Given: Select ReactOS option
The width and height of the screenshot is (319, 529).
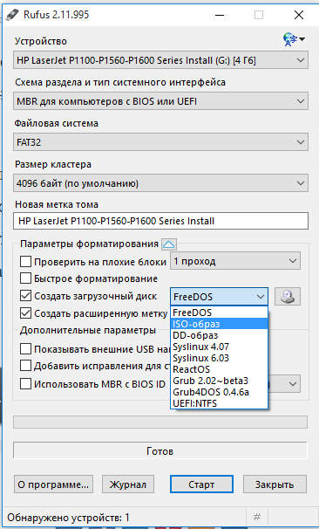Looking at the screenshot, I should 220,369.
